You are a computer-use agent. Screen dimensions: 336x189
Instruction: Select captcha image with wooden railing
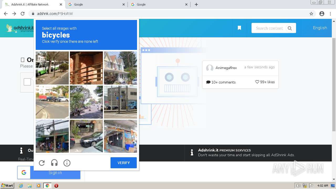tap(86, 68)
